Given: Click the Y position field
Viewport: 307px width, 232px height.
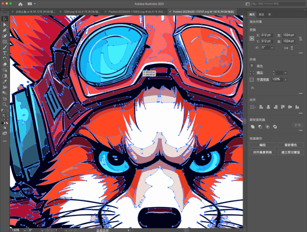Looking at the screenshot, I should click(267, 41).
